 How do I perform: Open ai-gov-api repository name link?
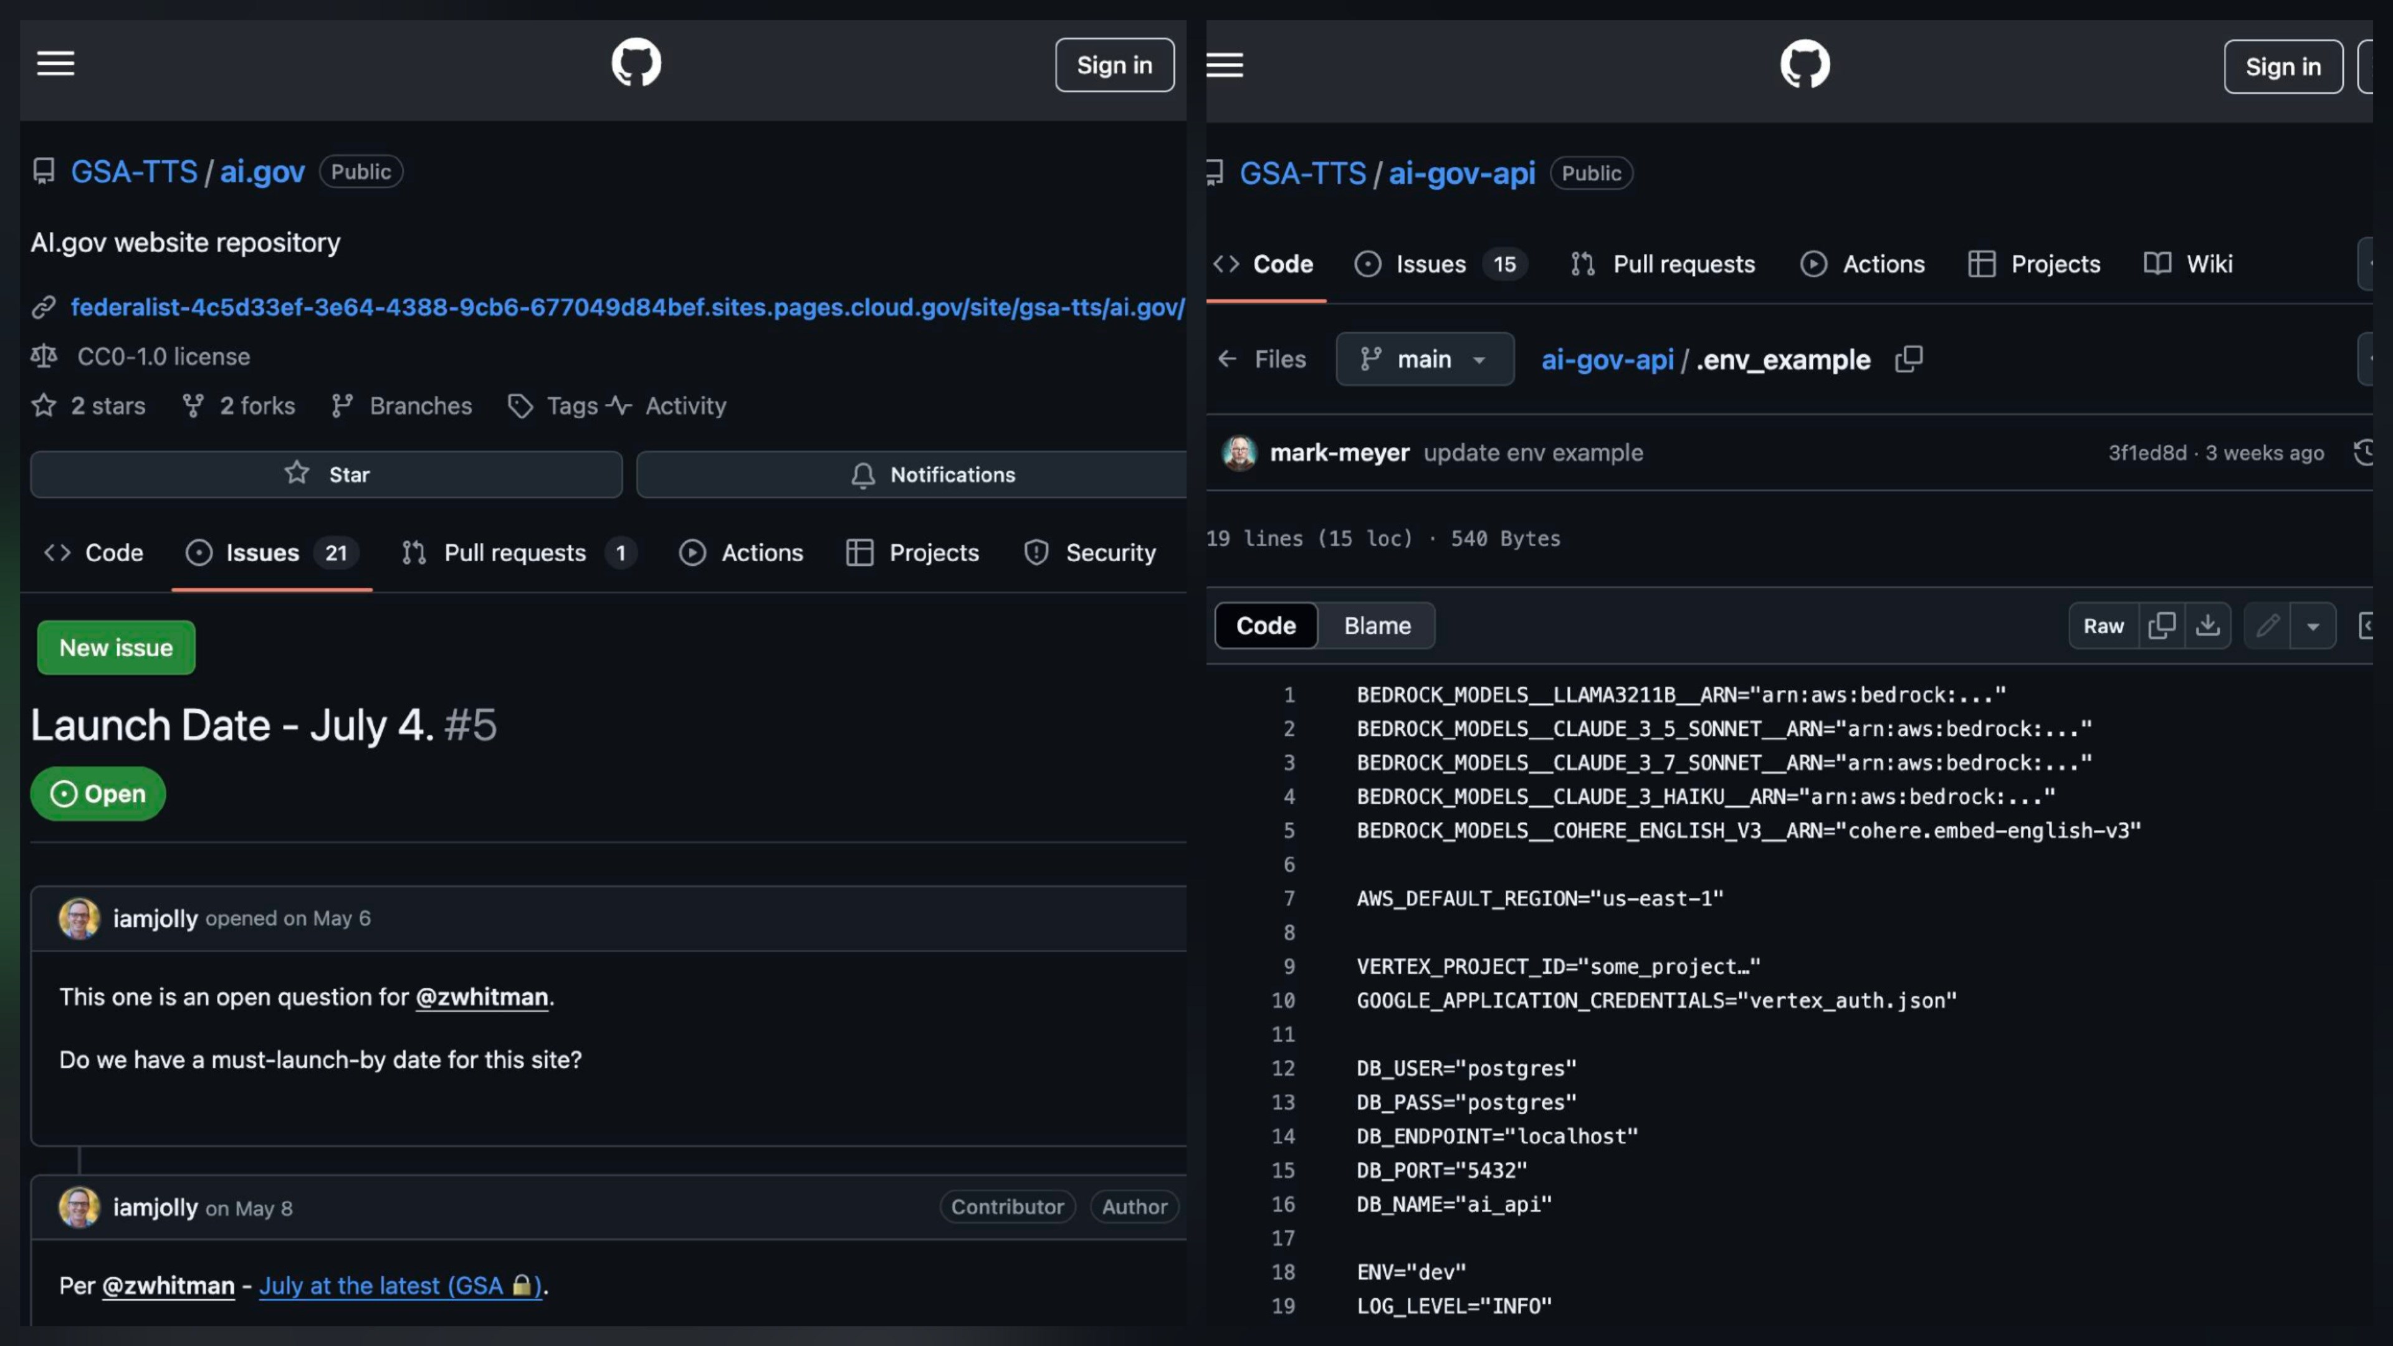pyautogui.click(x=1461, y=174)
